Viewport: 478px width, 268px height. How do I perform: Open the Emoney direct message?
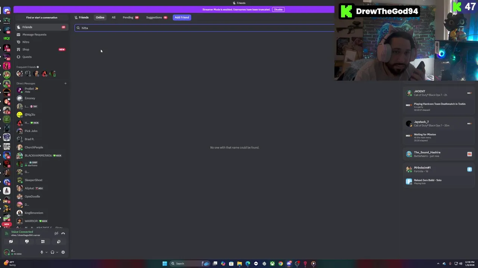41,98
